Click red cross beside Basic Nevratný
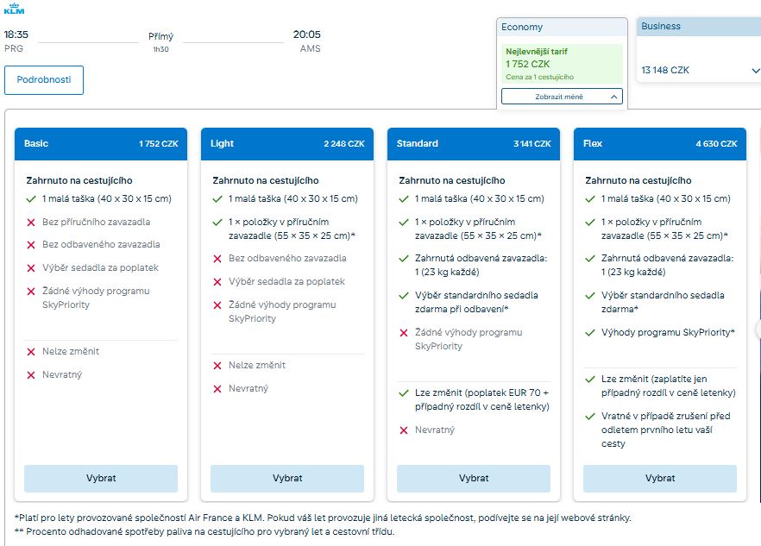This screenshot has height=546, width=761. (31, 375)
